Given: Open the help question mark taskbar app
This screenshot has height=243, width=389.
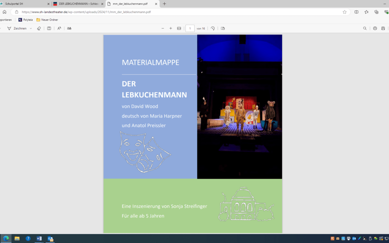Looking at the screenshot, I should click(x=28, y=239).
